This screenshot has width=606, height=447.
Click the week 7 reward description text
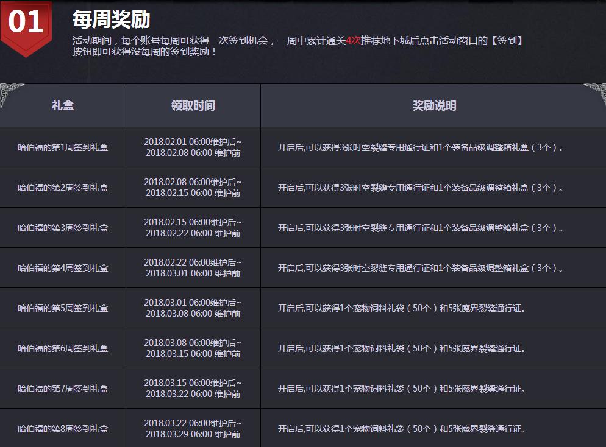[x=401, y=389]
